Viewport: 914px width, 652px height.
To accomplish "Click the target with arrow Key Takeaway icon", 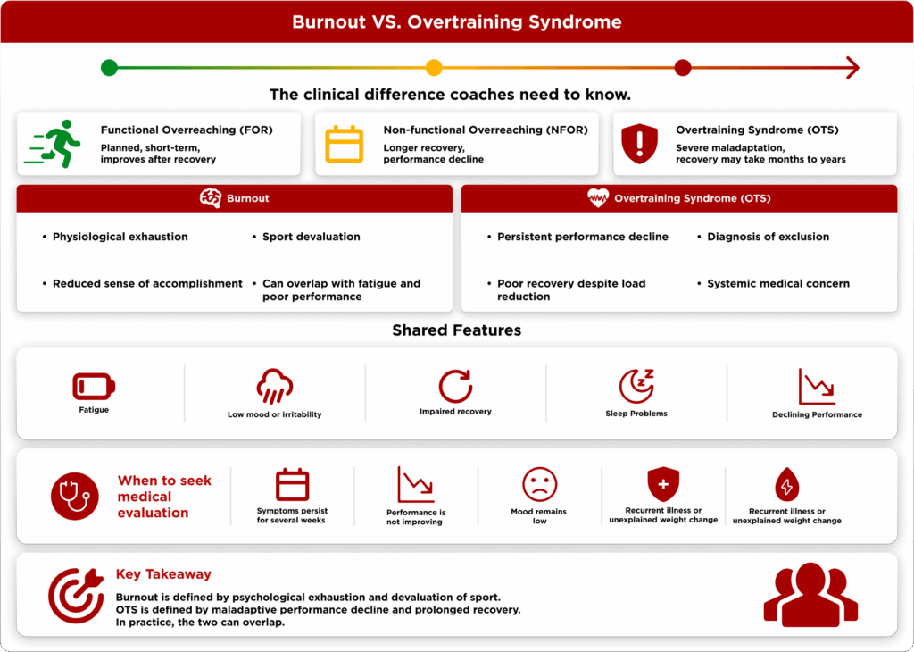I will [77, 596].
